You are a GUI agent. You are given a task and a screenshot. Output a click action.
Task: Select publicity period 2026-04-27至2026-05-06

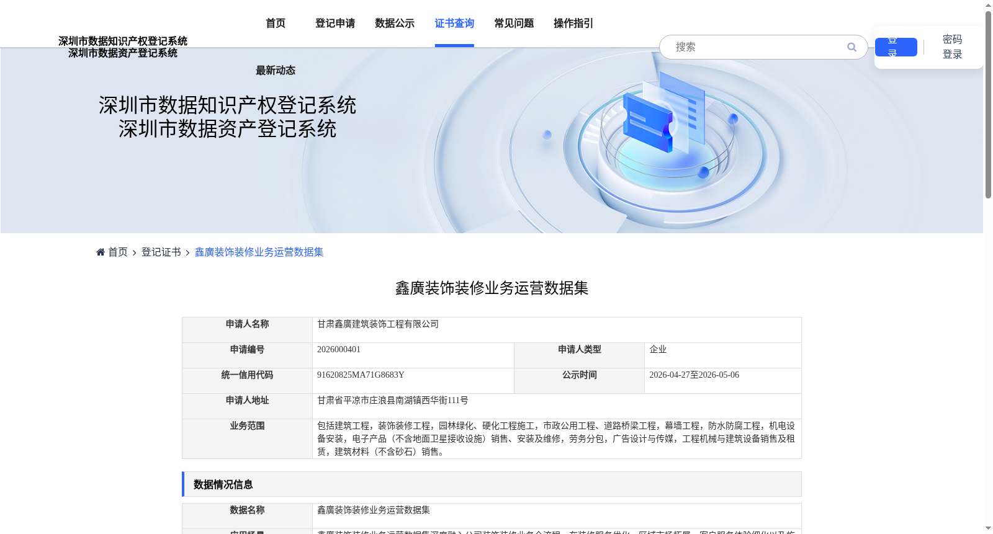[694, 375]
